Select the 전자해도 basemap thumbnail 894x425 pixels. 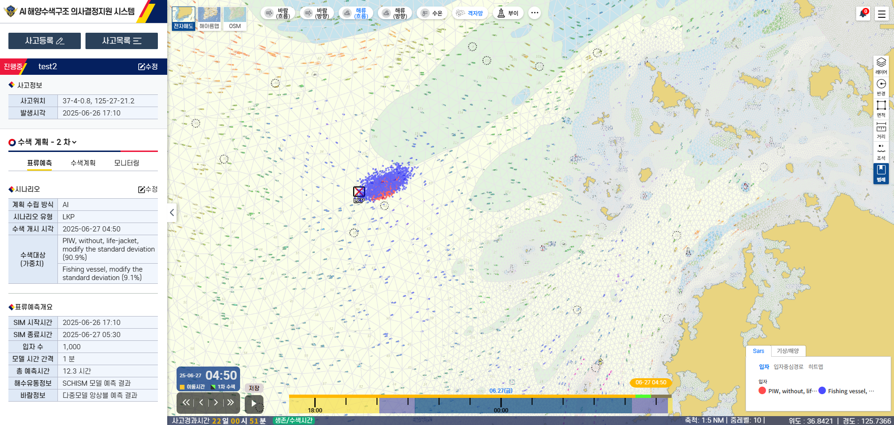coord(184,19)
